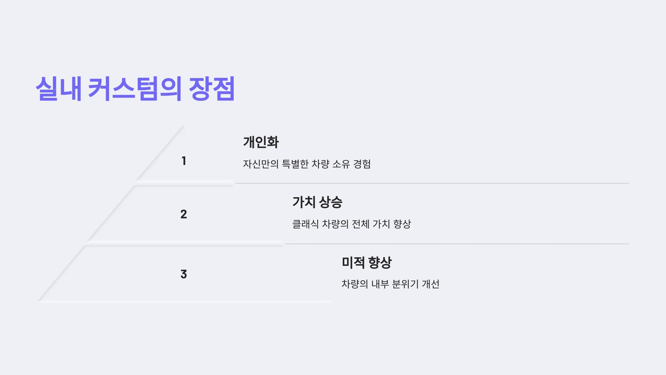Click the slanted left edge of middle tier
Image resolution: width=666 pixels, height=375 pixels.
(110, 213)
